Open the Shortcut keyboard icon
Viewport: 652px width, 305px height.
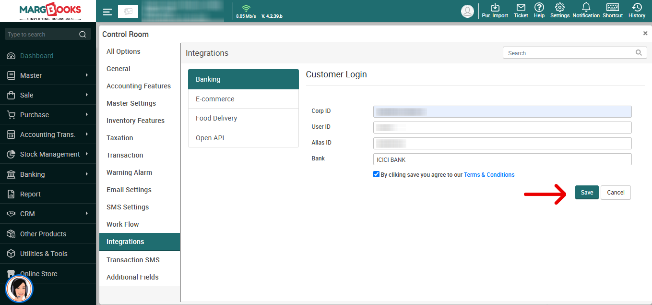click(x=613, y=7)
